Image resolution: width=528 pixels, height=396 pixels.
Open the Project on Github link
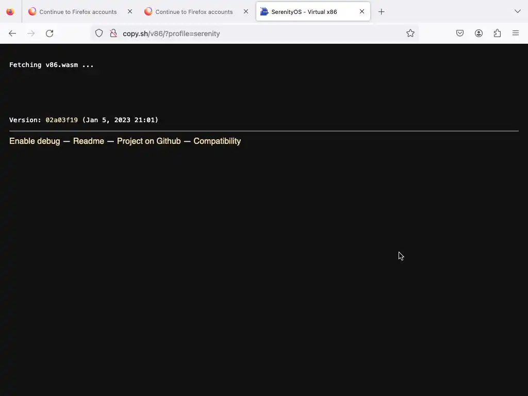coord(149,141)
